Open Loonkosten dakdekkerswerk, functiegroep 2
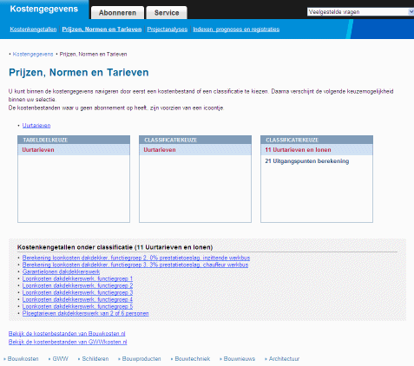Viewport: 414px width, 366px height. pyautogui.click(x=77, y=285)
